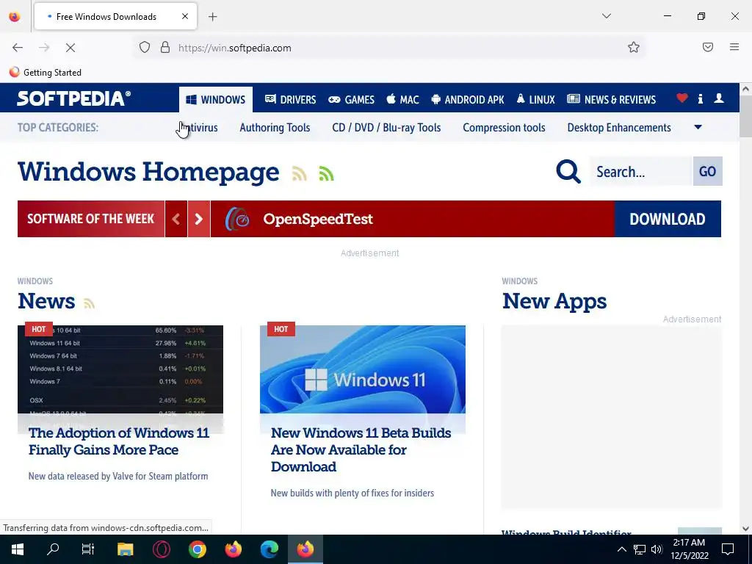
Task: Launch Opera from the taskbar
Action: tap(161, 549)
